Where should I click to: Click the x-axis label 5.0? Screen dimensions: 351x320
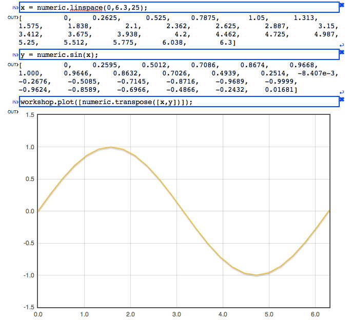[x=269, y=314]
